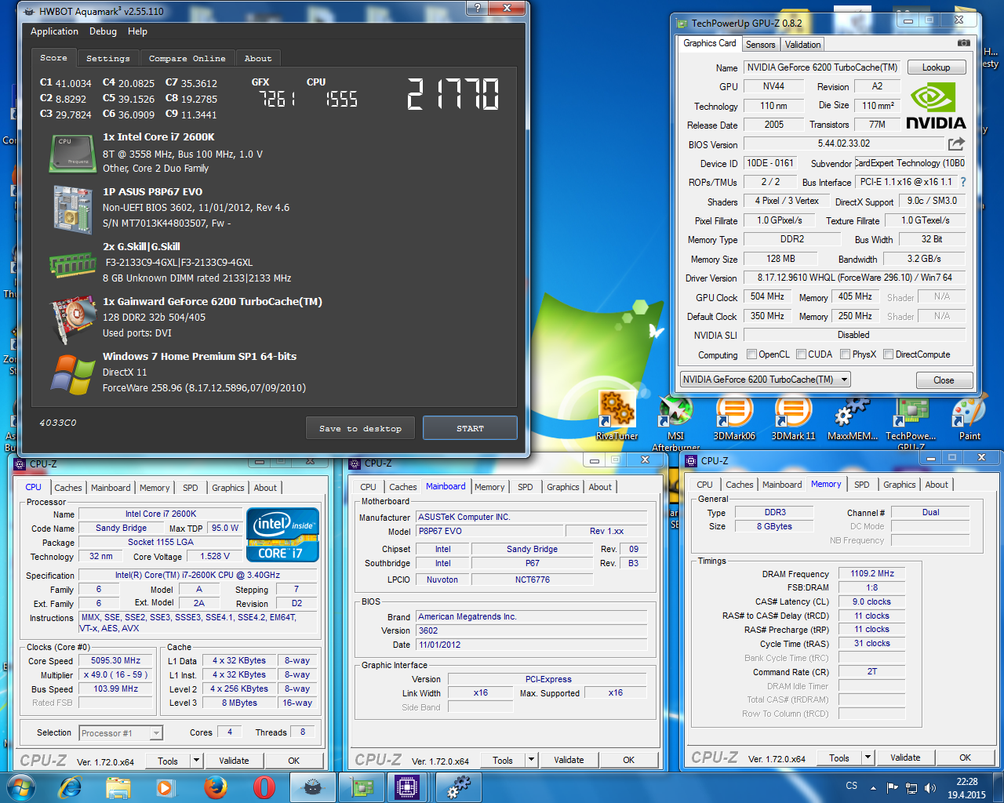The width and height of the screenshot is (1004, 803).
Task: Switch to GPU-Z taskbar button
Action: coord(362,787)
